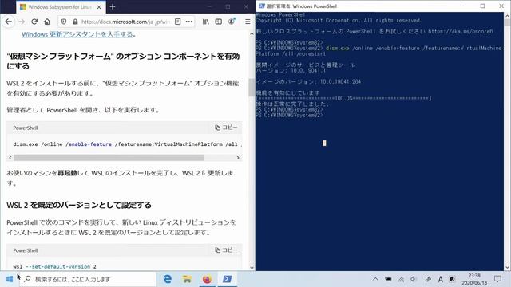Reload the Microsoft docs page
The image size is (511, 287).
coord(34,22)
